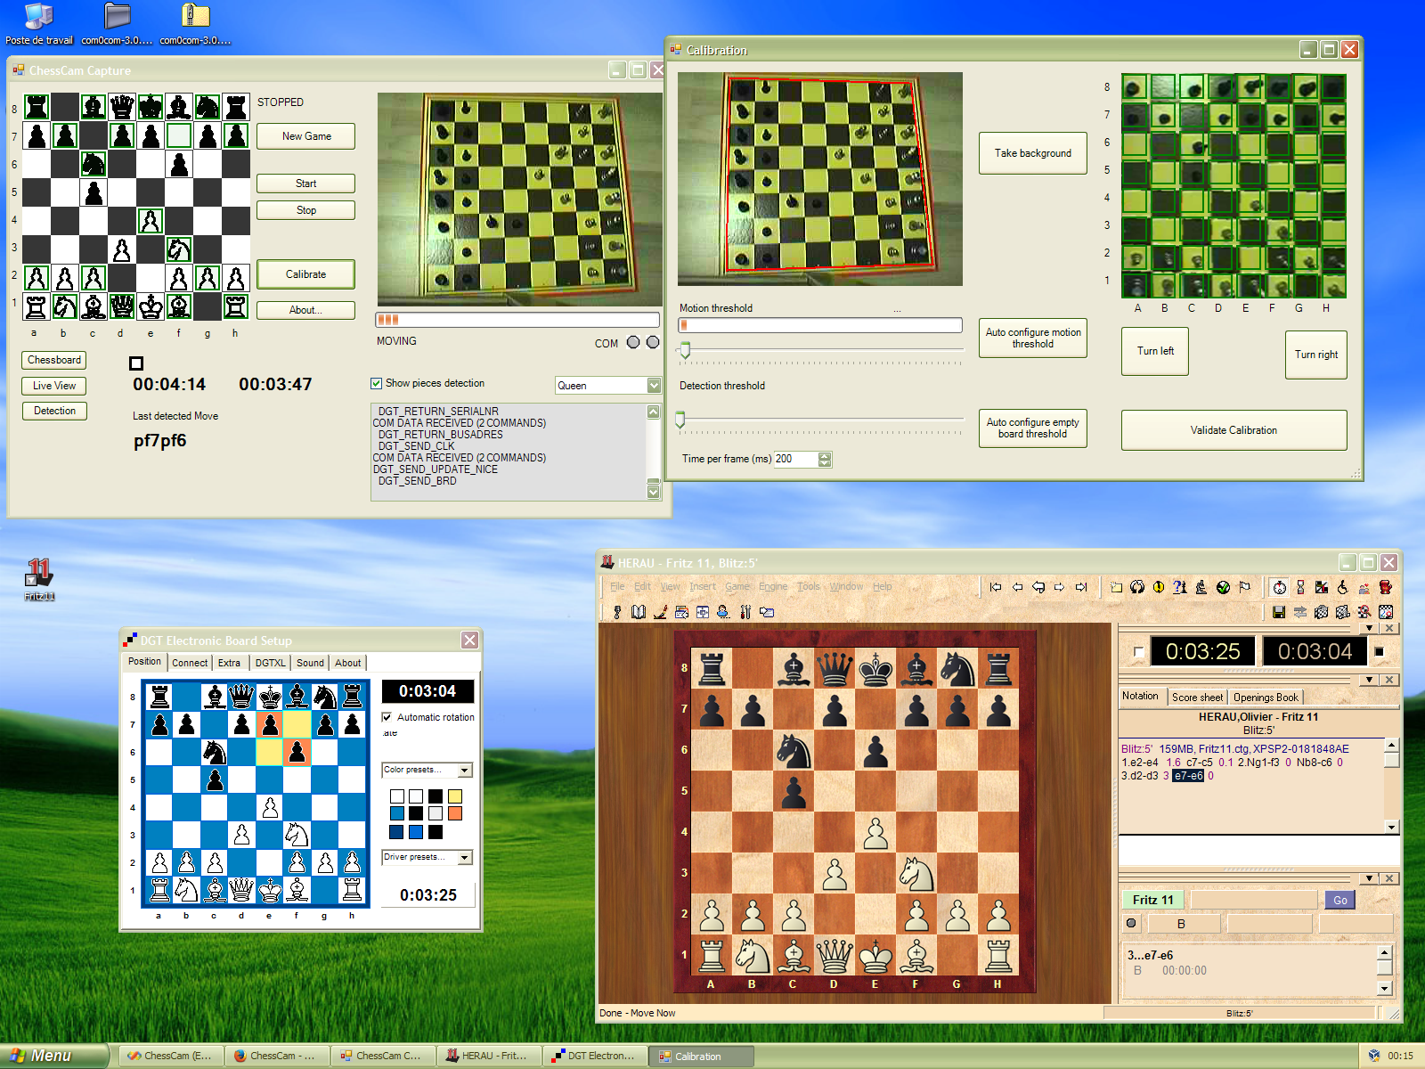The width and height of the screenshot is (1425, 1069).
Task: Switch to DGT Electron taskbar item
Action: [595, 1057]
